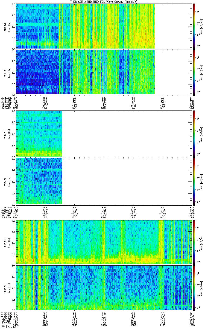Click the THD B-perpendicular spectrogram data area
Screen dimensions: 205x329
point(39,134)
